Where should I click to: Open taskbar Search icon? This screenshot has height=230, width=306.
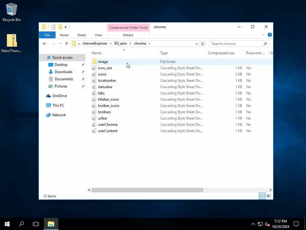pyautogui.click(x=22, y=224)
